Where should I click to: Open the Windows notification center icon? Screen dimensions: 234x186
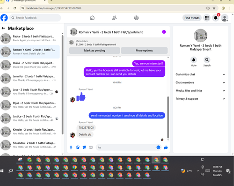click(x=228, y=171)
